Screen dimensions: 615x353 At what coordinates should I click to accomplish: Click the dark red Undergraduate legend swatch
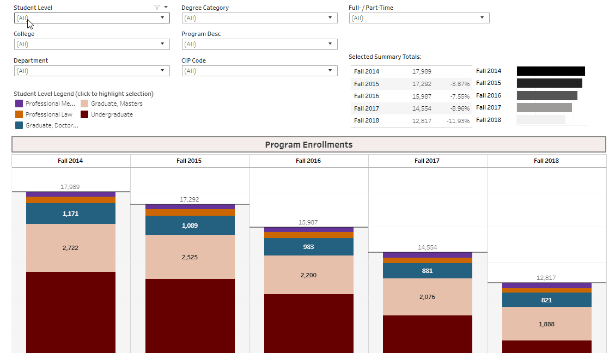tap(83, 114)
